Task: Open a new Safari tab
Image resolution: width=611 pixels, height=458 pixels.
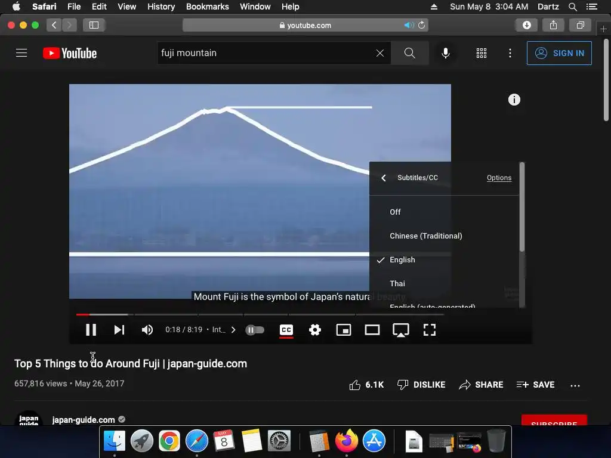Action: point(603,29)
